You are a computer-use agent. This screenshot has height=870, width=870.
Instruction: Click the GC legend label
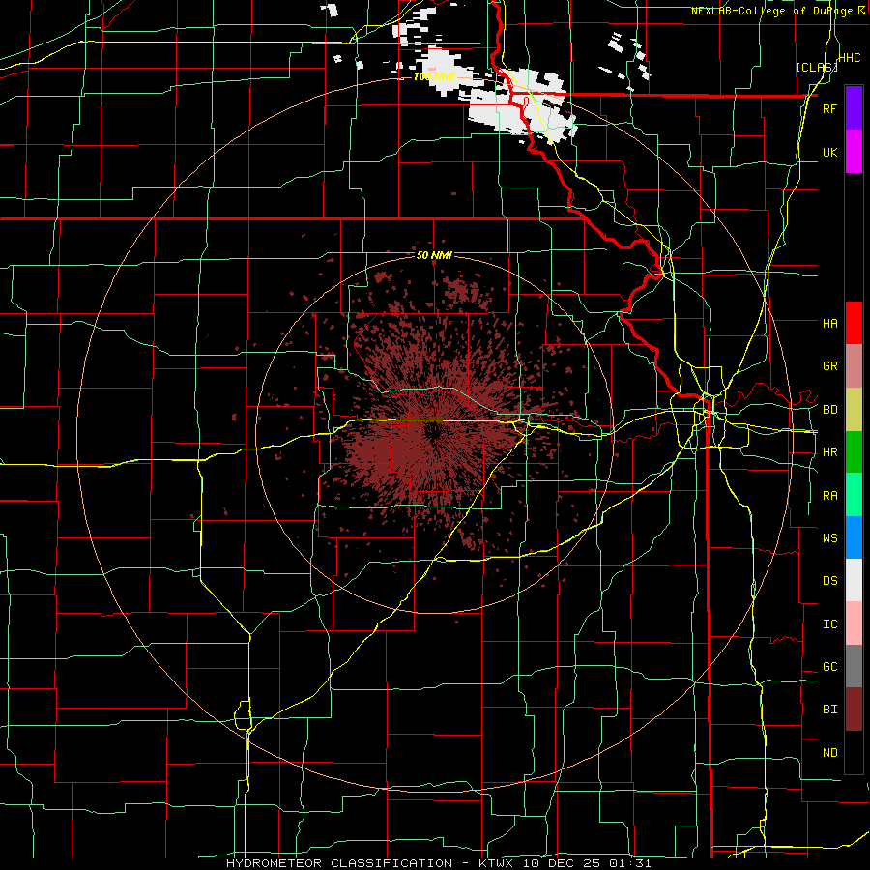[x=829, y=667]
